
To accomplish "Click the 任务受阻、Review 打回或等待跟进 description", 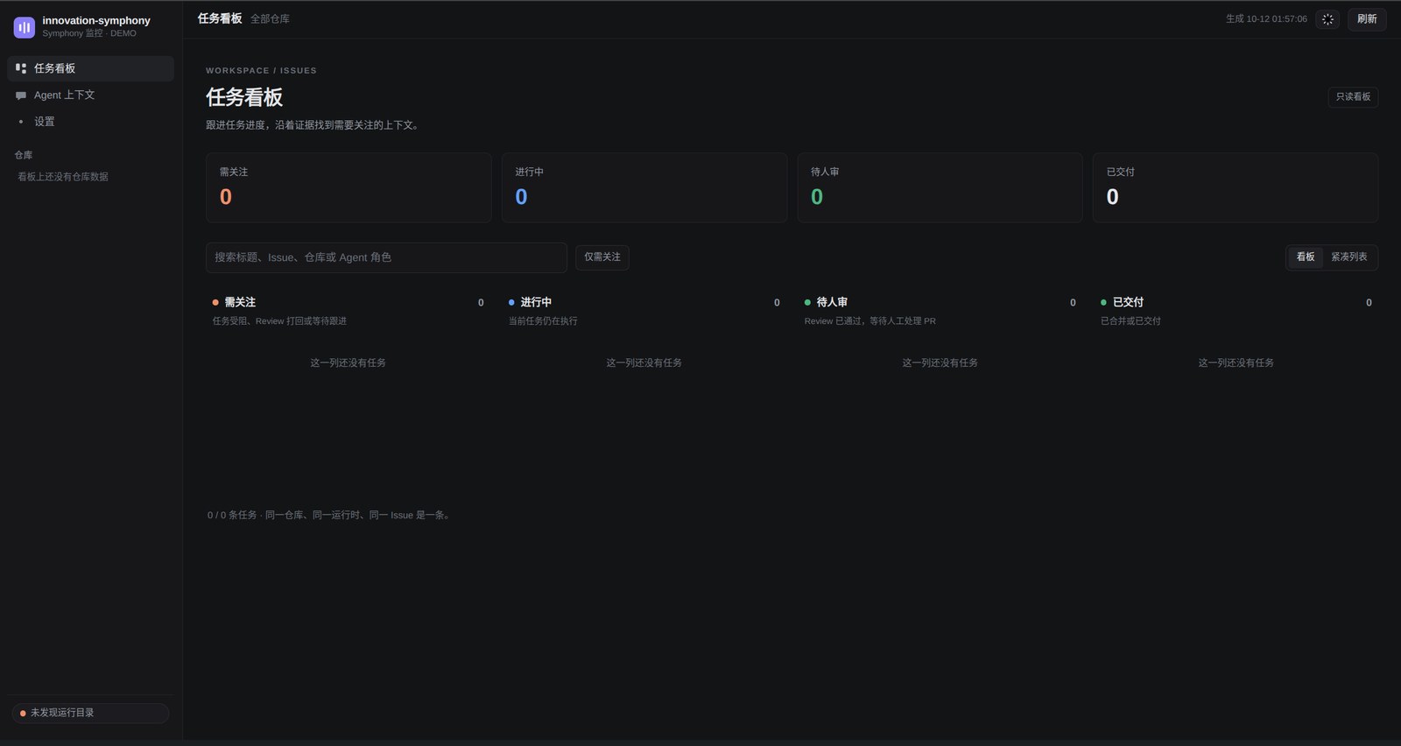I will point(279,321).
